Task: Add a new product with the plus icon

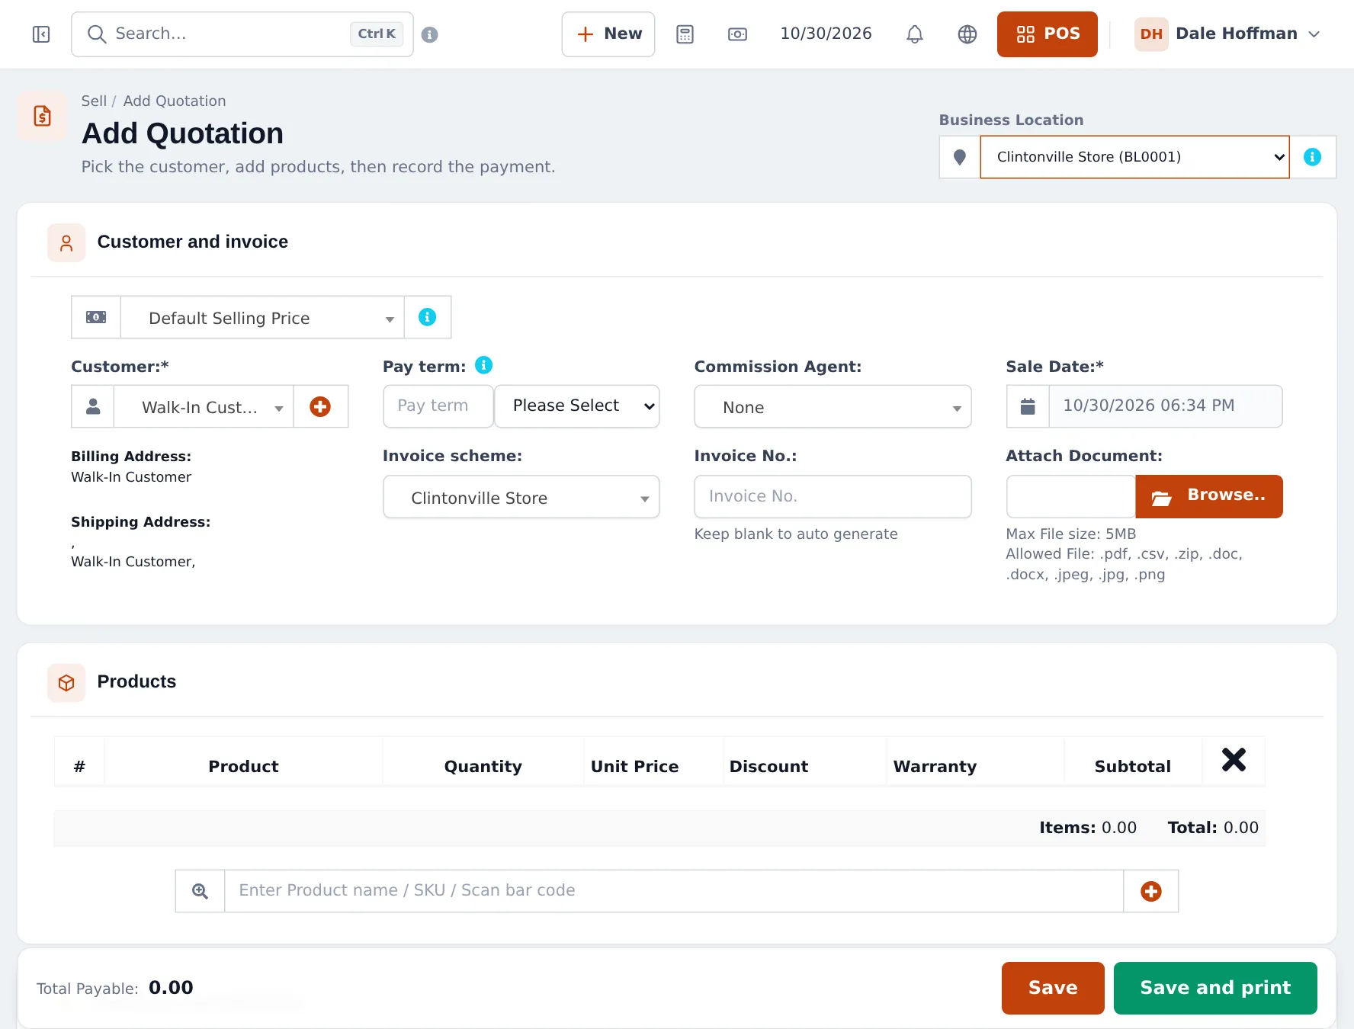Action: point(1151,891)
